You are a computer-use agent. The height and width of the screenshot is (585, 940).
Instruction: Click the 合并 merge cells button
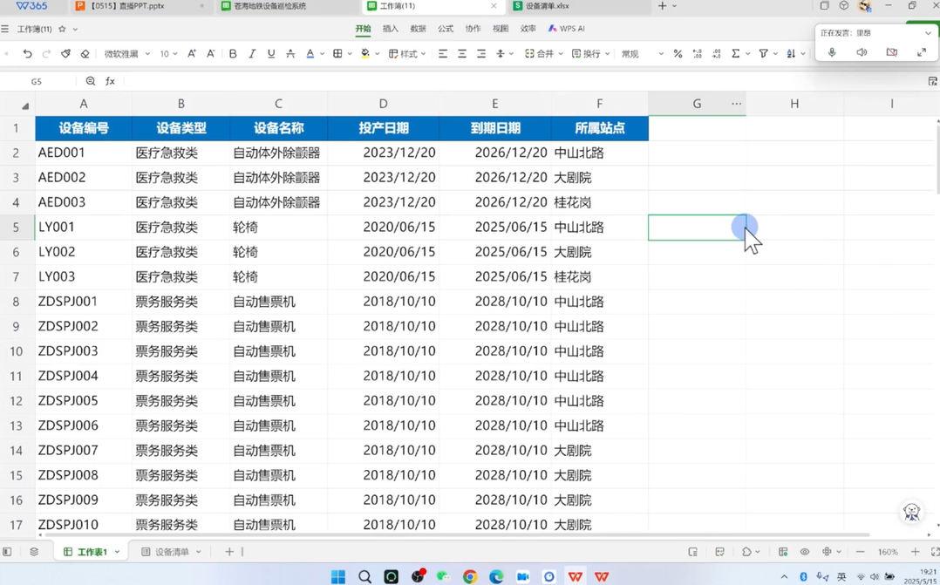[x=540, y=54]
